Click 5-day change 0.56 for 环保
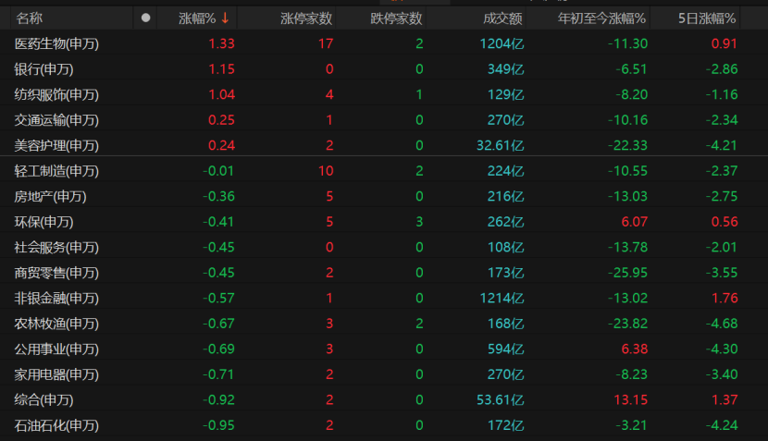The height and width of the screenshot is (441, 768). tap(725, 222)
